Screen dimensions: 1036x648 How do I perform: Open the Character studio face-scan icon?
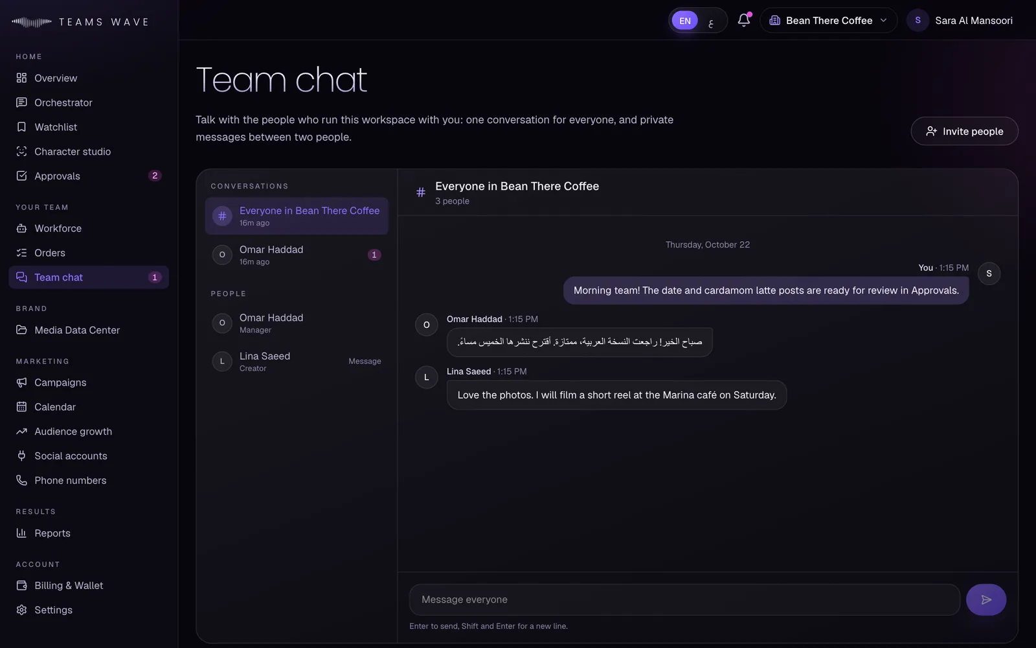(x=21, y=152)
